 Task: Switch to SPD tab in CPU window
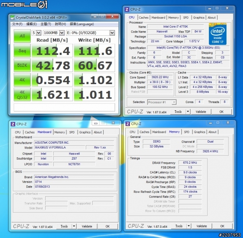click(x=186, y=18)
